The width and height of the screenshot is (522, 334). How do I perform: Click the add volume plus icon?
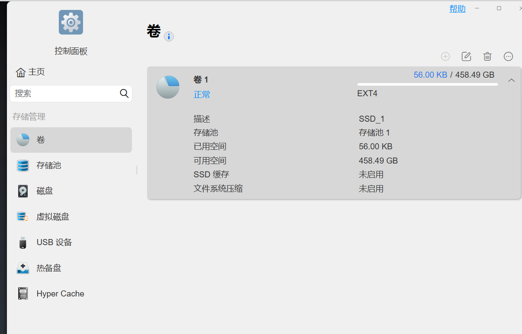click(x=445, y=57)
